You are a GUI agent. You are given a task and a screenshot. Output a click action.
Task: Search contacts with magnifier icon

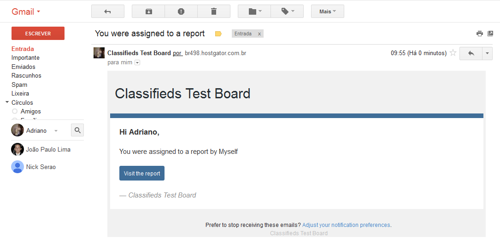click(x=77, y=130)
